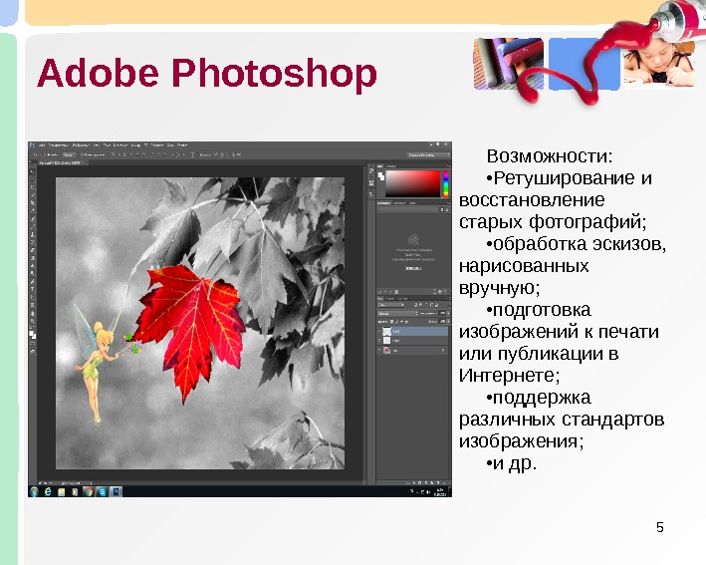Select the Crop tool
The image size is (706, 565).
[x=35, y=202]
